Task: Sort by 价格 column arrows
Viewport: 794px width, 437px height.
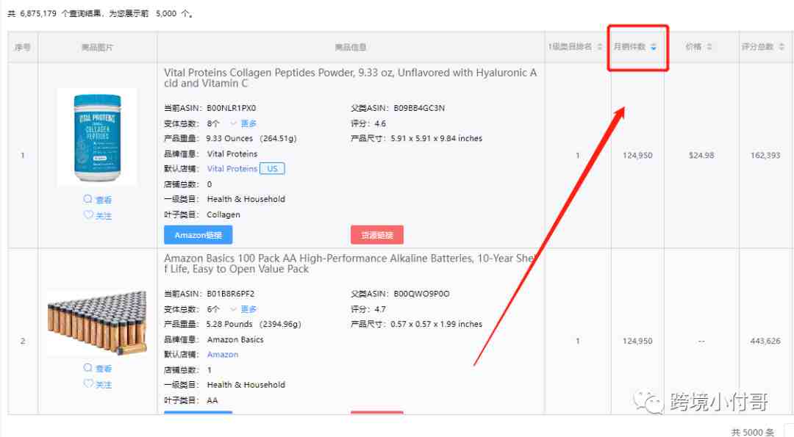Action: click(x=709, y=46)
